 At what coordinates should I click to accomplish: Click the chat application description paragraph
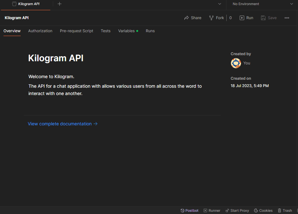[x=115, y=90]
